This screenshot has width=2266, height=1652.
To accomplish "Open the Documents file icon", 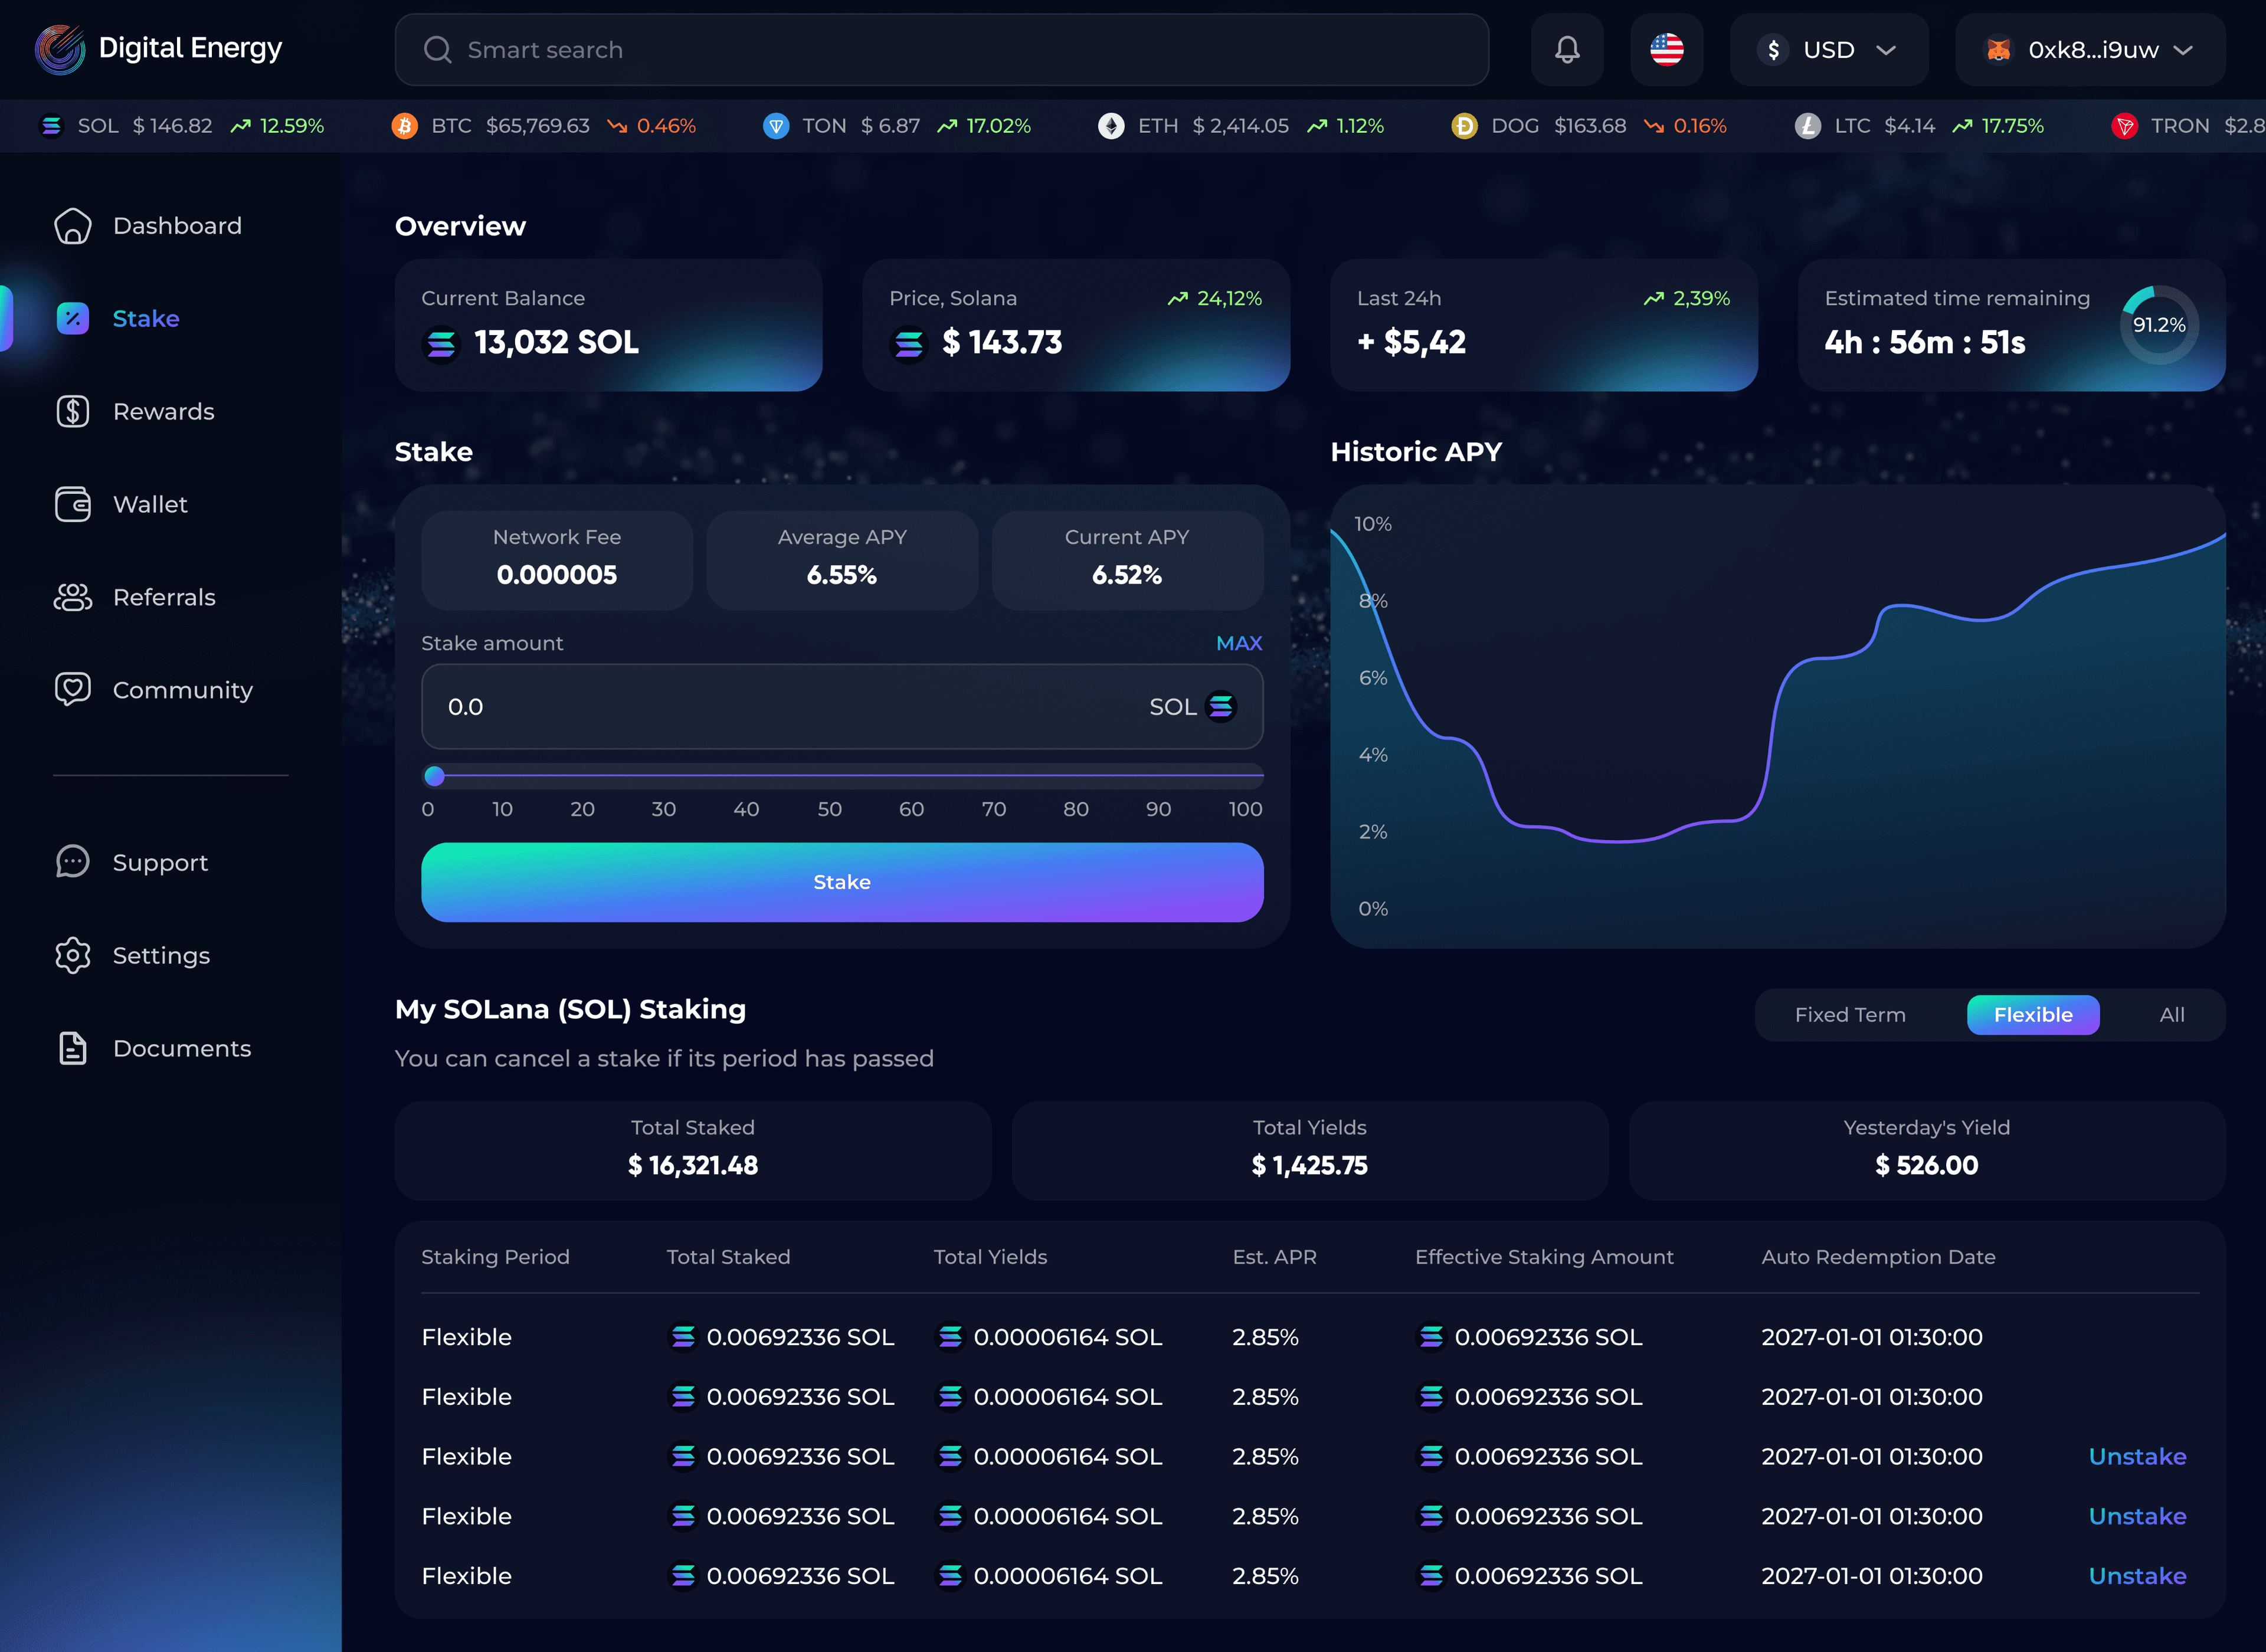I will point(73,1049).
